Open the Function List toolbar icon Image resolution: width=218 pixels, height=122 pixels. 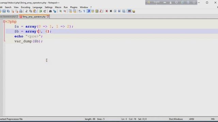tap(101, 11)
